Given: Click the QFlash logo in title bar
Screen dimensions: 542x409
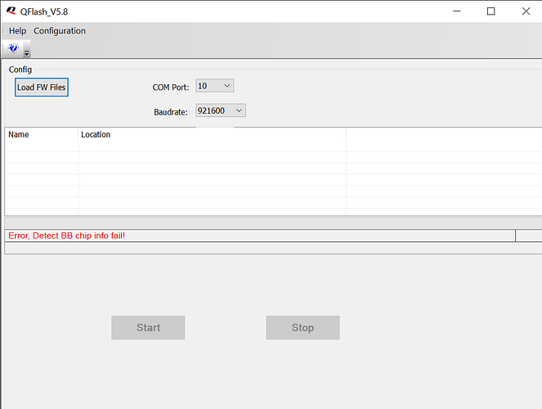Looking at the screenshot, I should [x=11, y=11].
